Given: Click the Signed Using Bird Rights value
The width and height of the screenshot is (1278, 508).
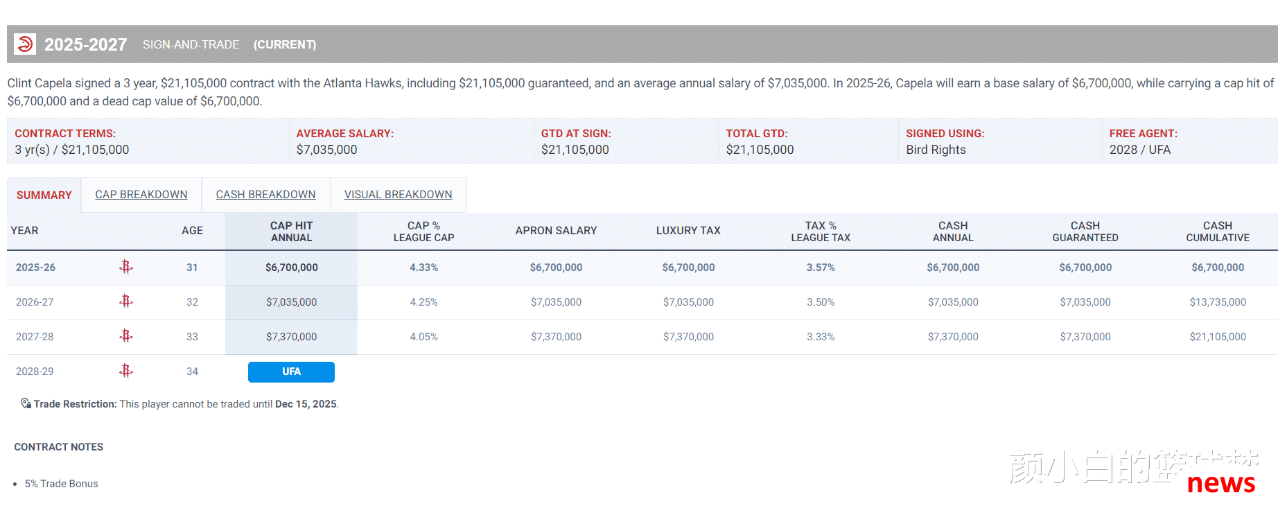Looking at the screenshot, I should click(x=936, y=150).
